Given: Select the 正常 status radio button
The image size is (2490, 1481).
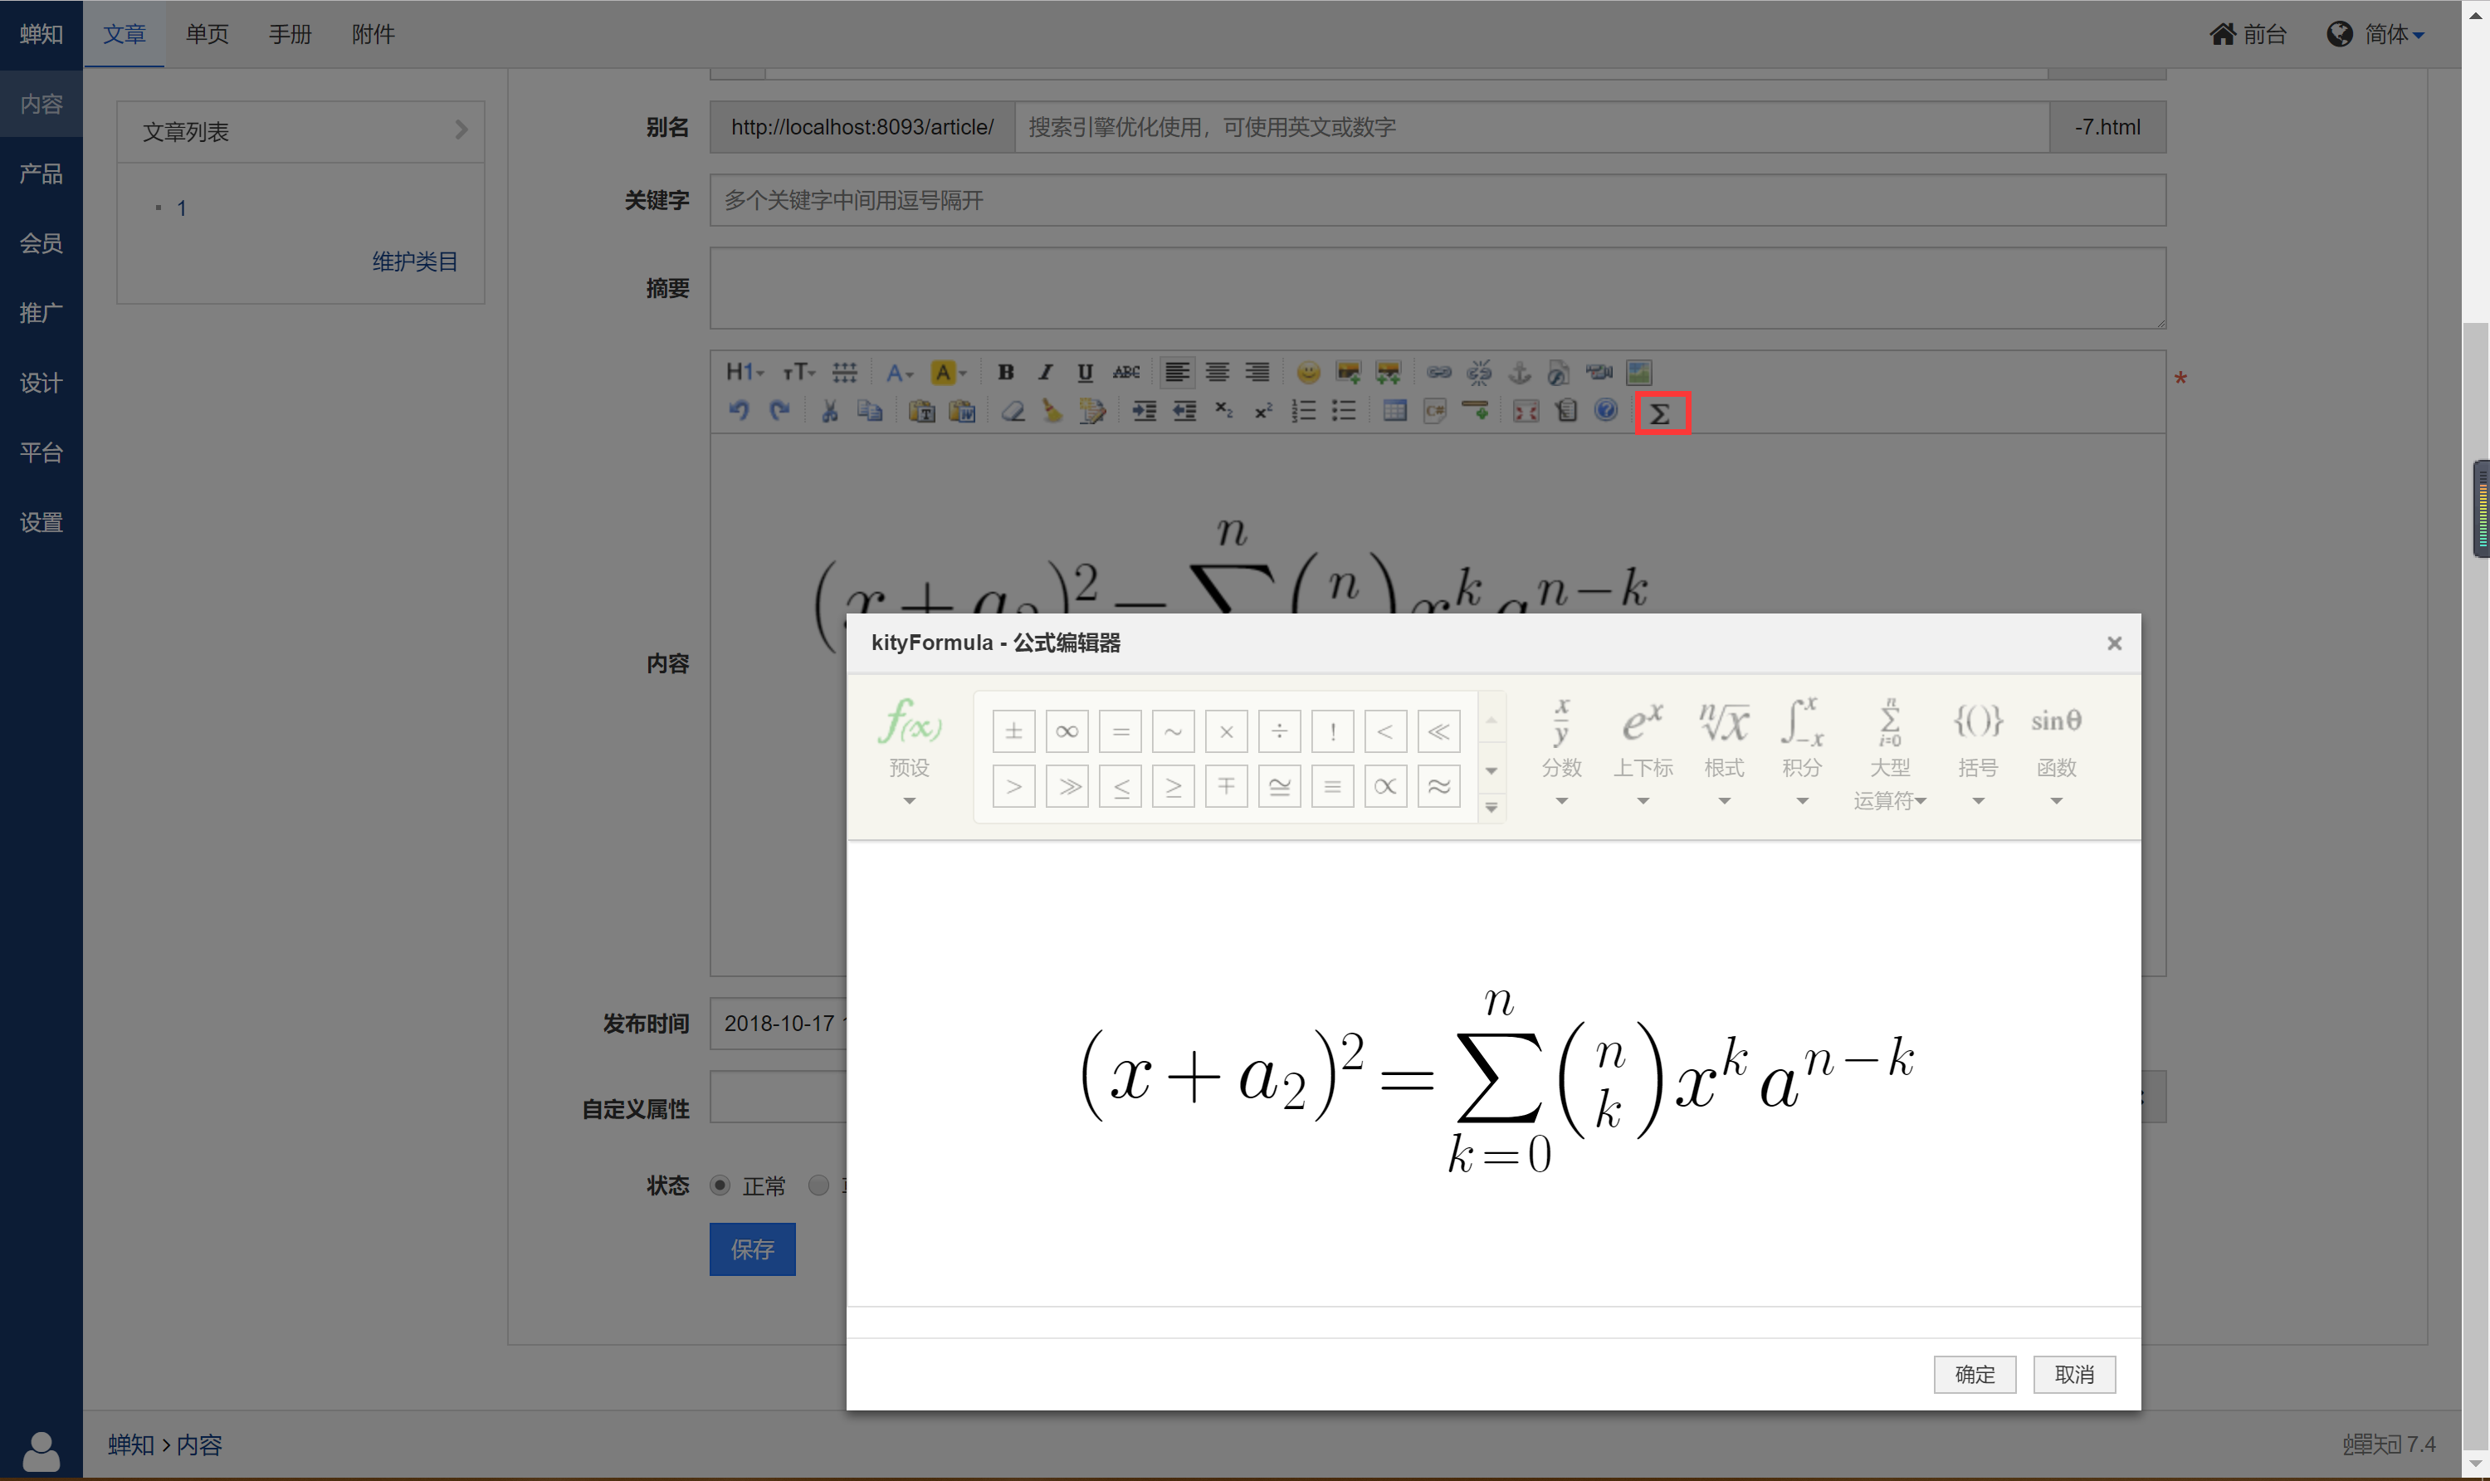Looking at the screenshot, I should [x=720, y=1185].
